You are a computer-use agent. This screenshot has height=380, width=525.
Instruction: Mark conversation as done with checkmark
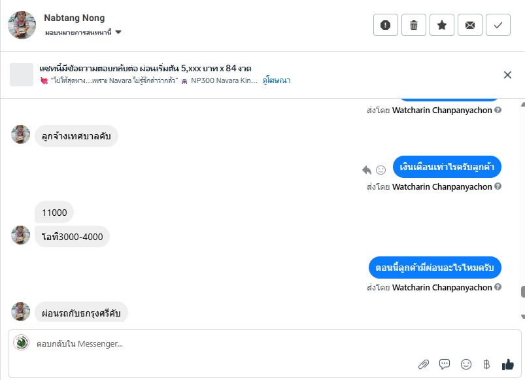[x=498, y=25]
